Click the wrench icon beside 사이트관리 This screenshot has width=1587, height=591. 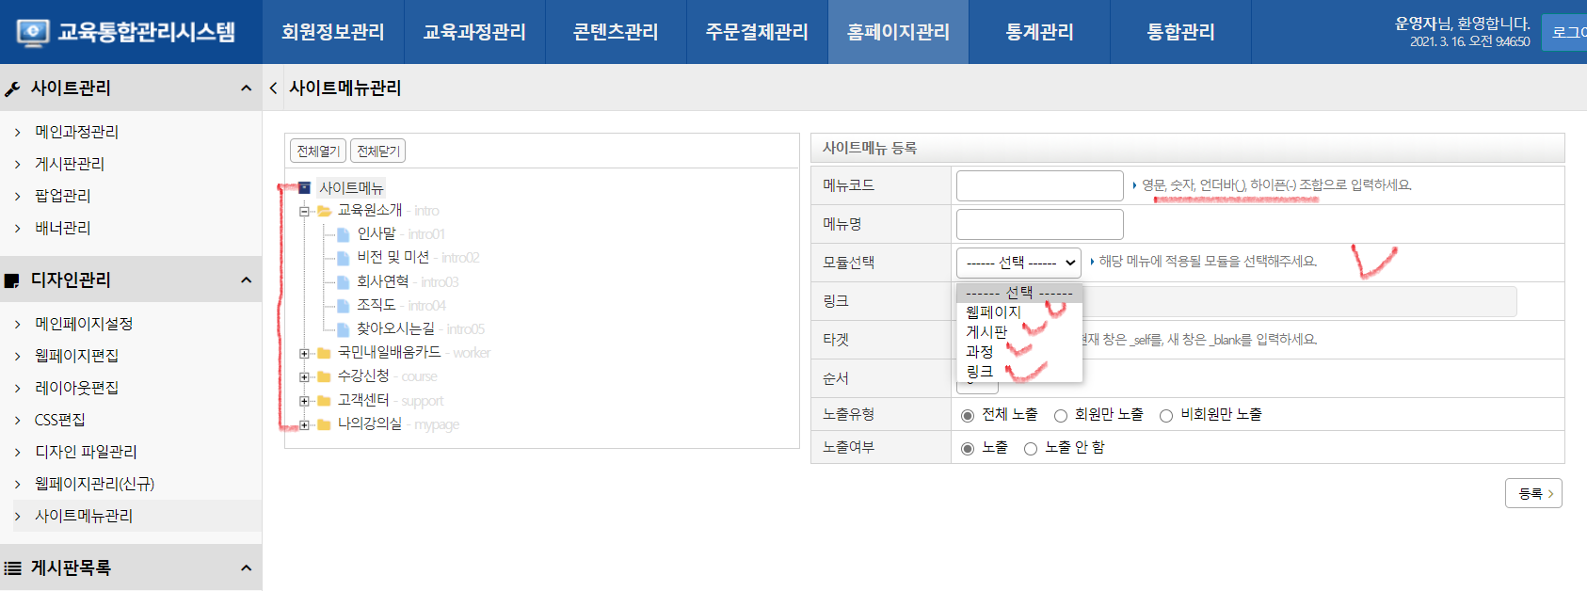click(12, 89)
